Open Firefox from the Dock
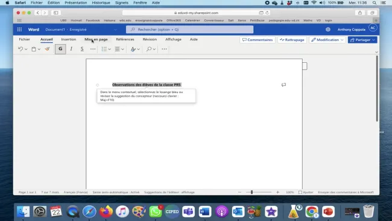 106,212
